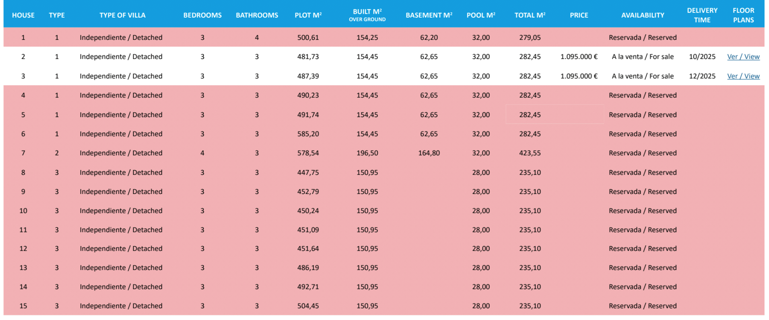Open Ver / View link for house 3
769x320 pixels.
coord(743,76)
